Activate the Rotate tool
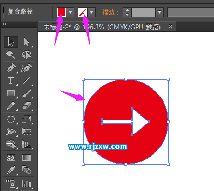 coord(11,119)
